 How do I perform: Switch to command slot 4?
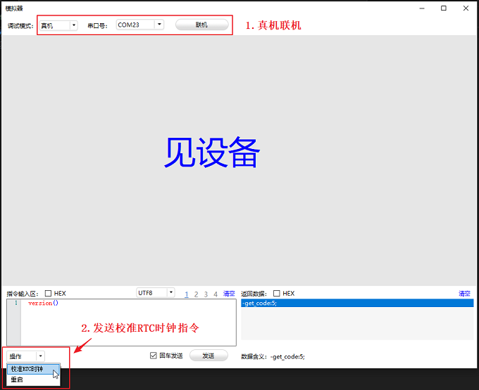[216, 294]
